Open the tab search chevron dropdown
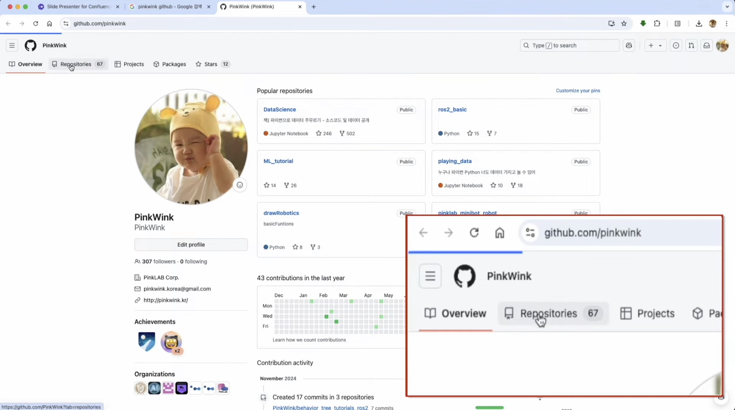 coord(727,6)
